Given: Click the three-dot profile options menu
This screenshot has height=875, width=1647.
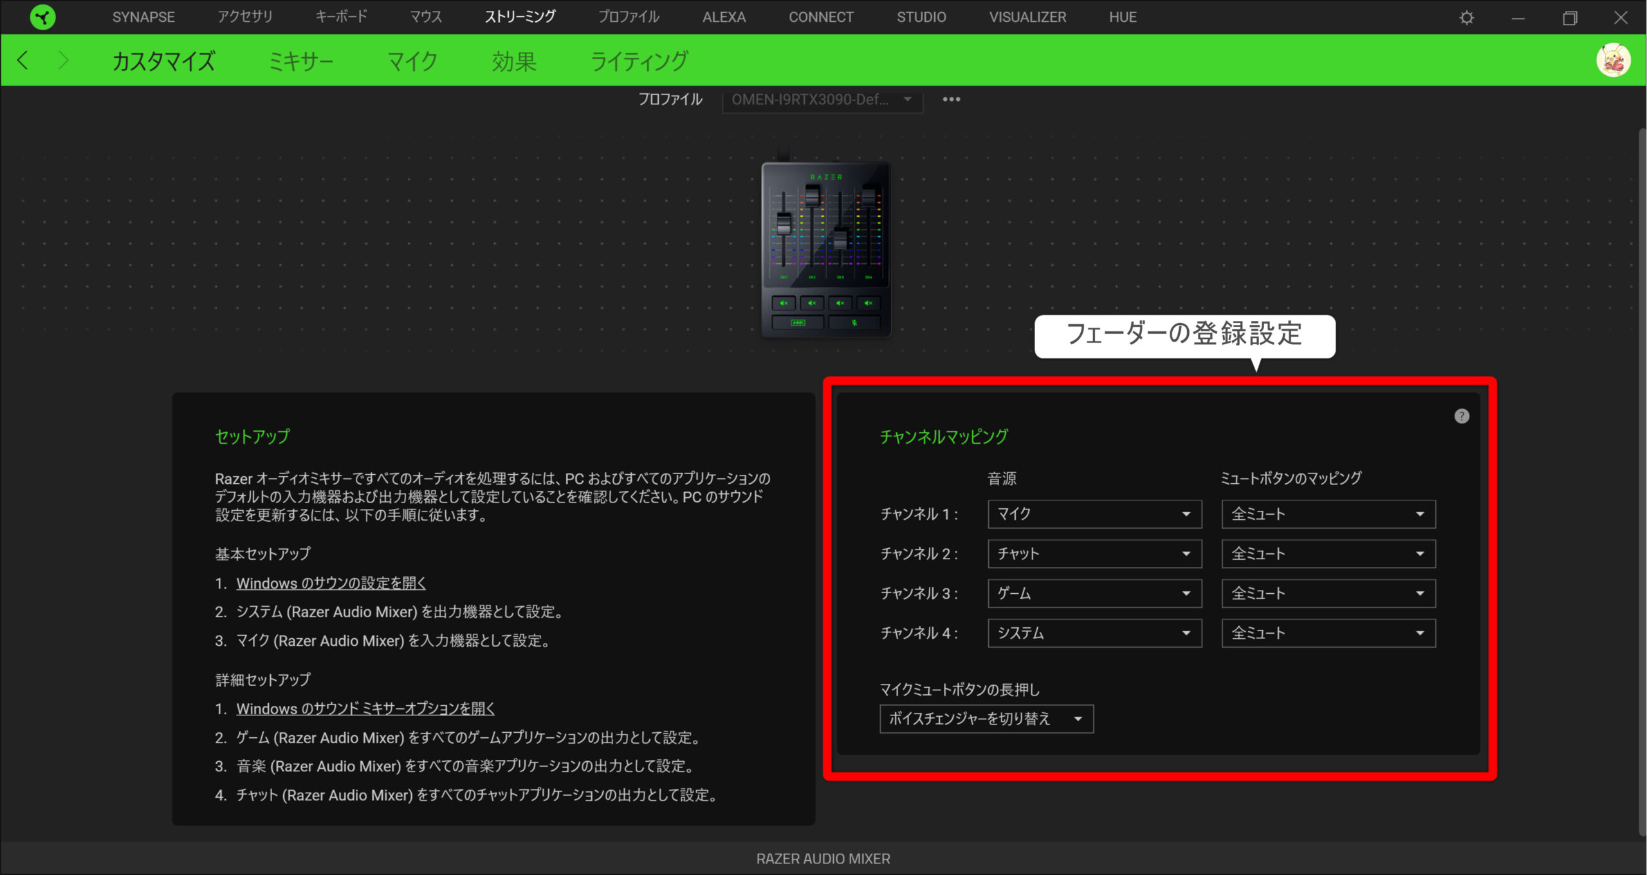Looking at the screenshot, I should (949, 99).
